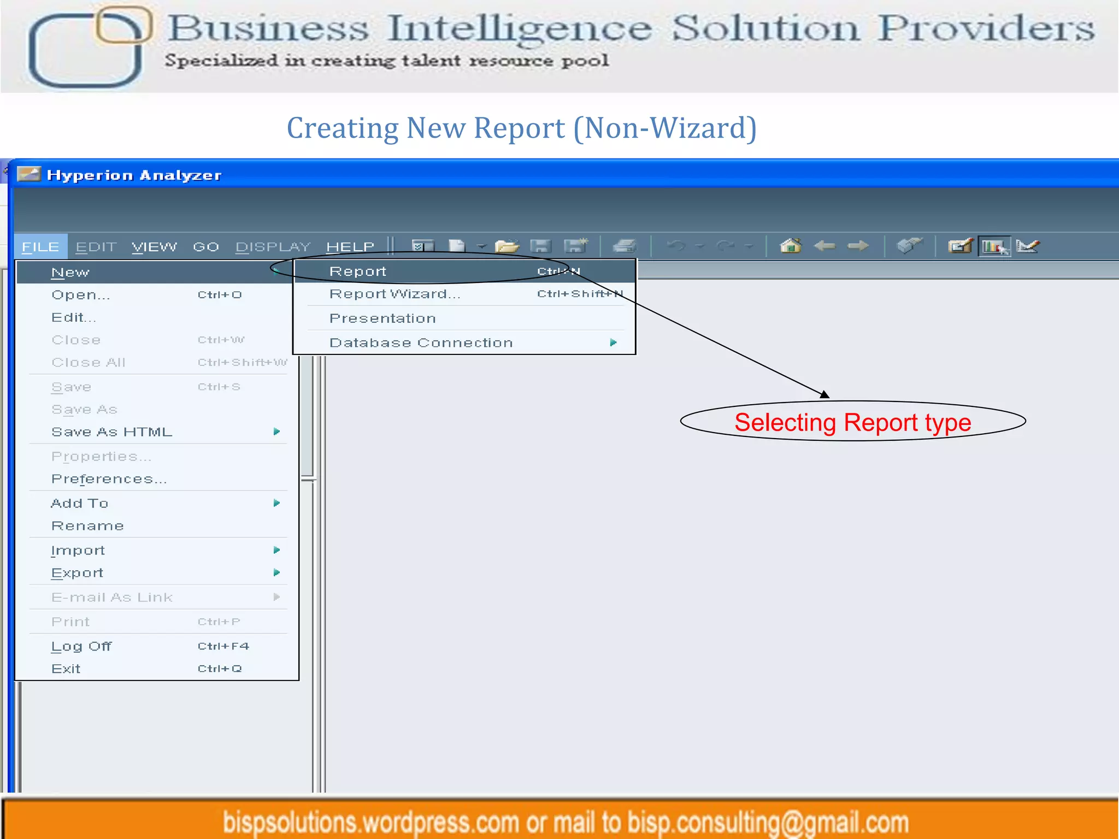Choose Exit from the File menu
1119x839 pixels.
(156, 669)
